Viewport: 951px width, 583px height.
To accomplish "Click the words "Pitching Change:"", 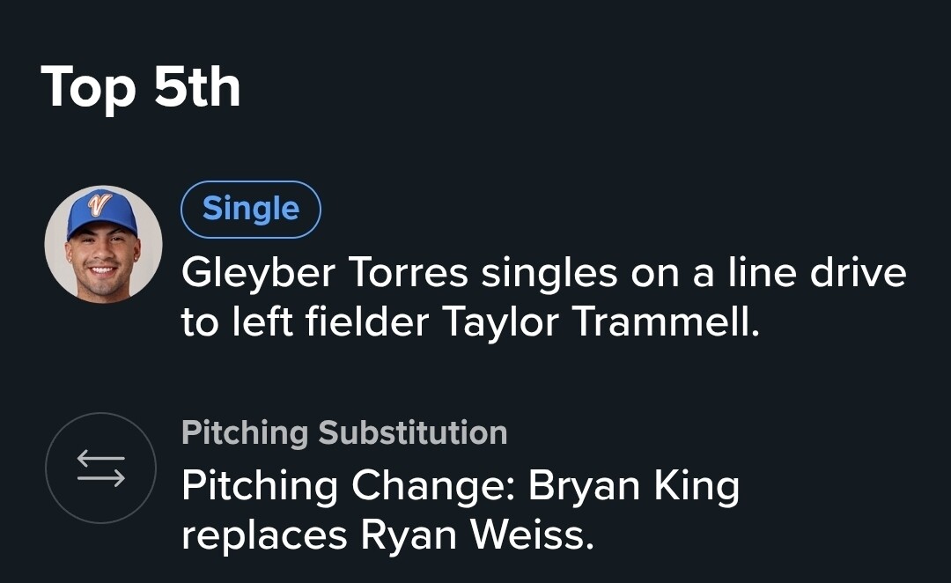I will pos(348,485).
